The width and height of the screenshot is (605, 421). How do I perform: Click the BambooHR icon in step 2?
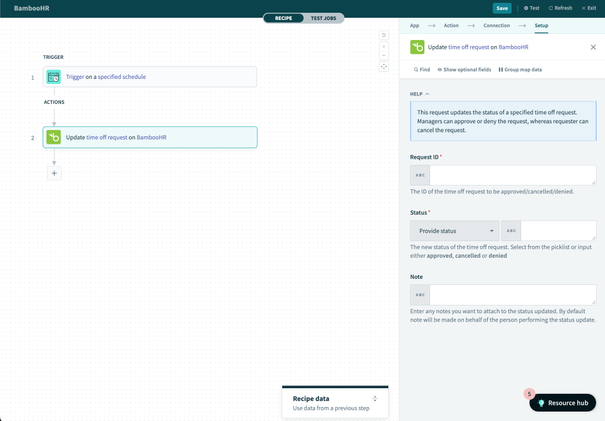(x=53, y=137)
